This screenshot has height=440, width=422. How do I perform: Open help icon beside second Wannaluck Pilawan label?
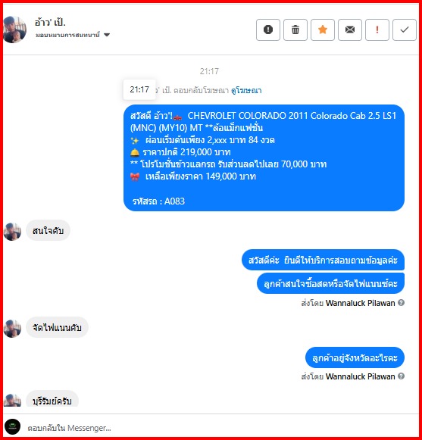coord(402,376)
